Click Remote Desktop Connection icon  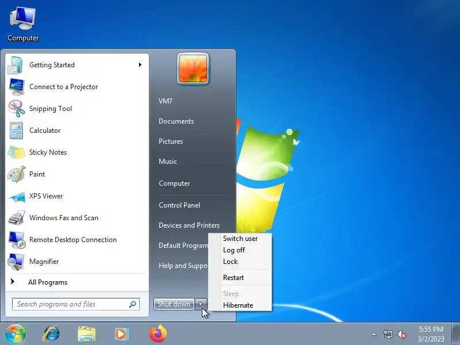[x=17, y=240]
